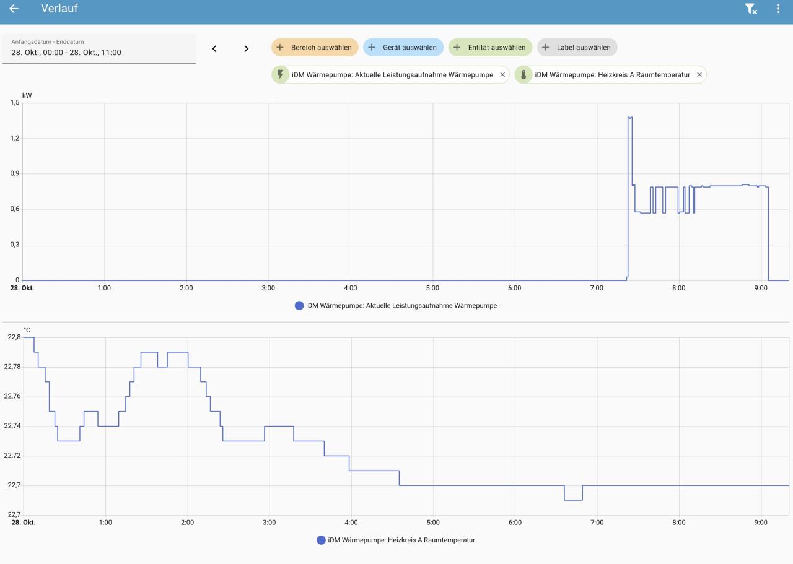Screen dimensions: 793x564
Task: Clear filters with the filter-remove icon
Action: click(x=750, y=9)
